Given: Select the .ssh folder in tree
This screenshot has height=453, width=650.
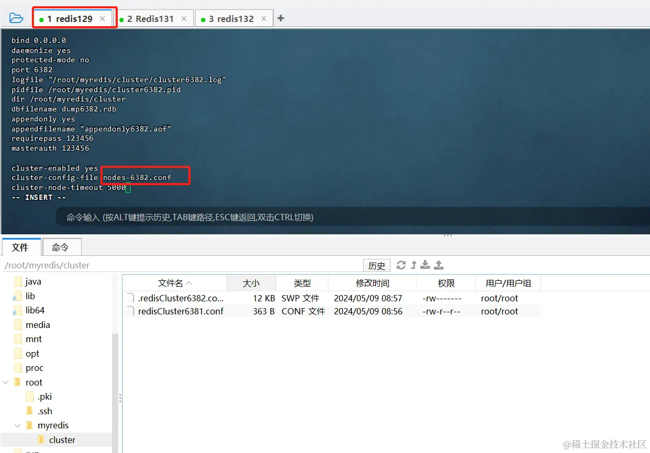Looking at the screenshot, I should (x=45, y=411).
